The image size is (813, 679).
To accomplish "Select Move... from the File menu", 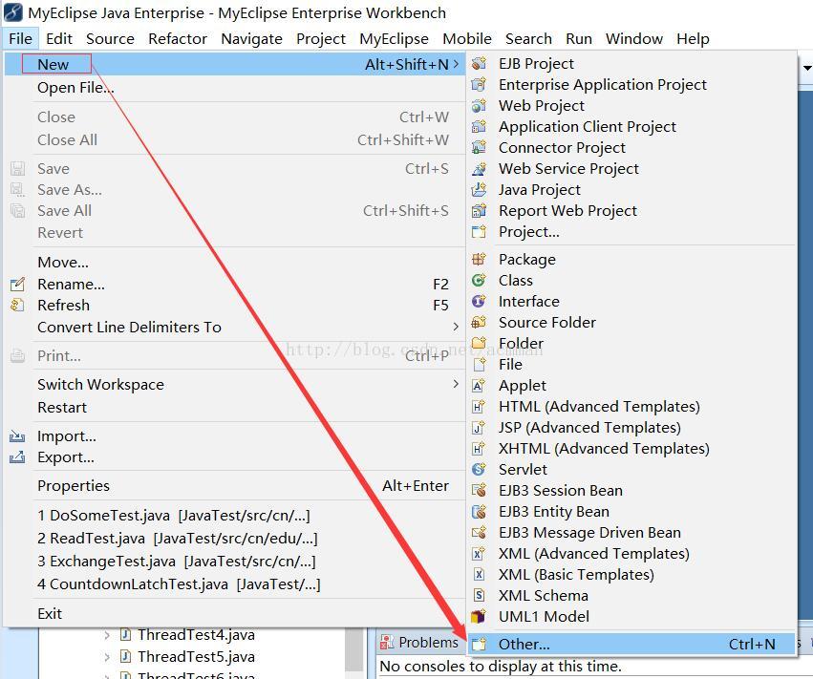I will pos(235,263).
